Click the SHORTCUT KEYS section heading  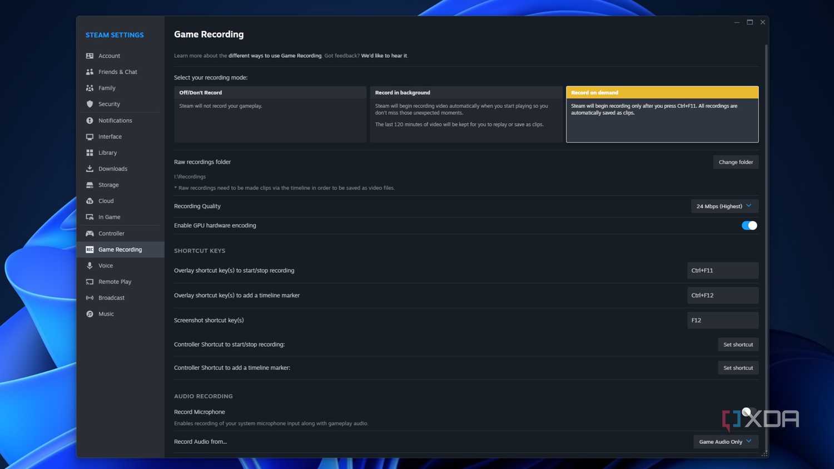tap(200, 251)
